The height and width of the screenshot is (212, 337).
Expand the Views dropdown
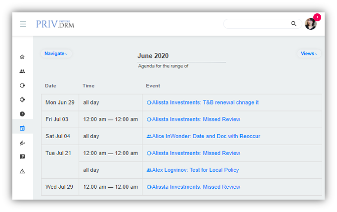pos(309,53)
